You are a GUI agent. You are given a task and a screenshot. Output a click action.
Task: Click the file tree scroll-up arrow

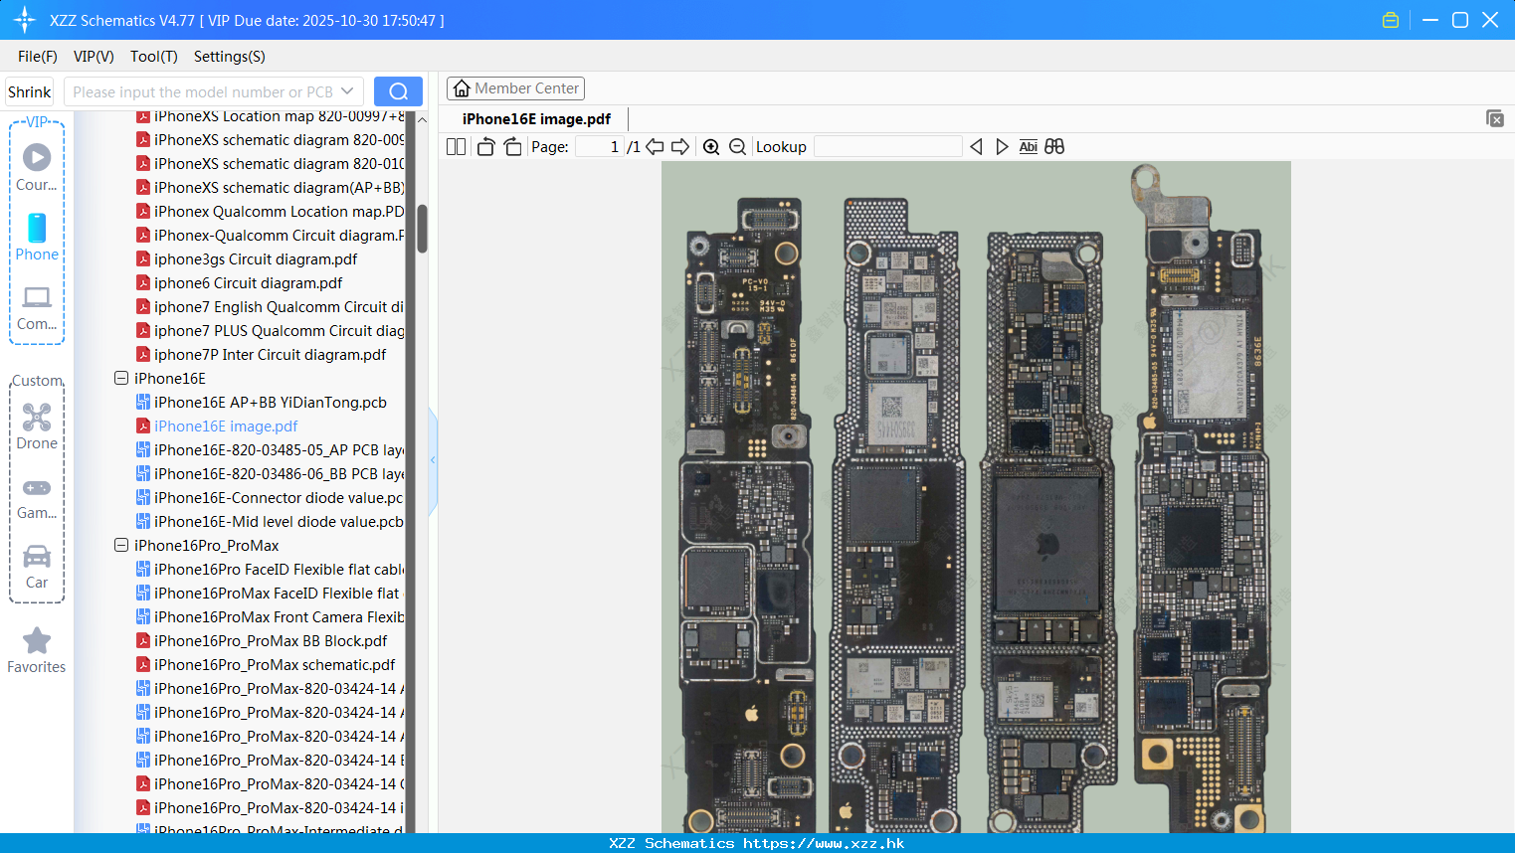[x=422, y=119]
